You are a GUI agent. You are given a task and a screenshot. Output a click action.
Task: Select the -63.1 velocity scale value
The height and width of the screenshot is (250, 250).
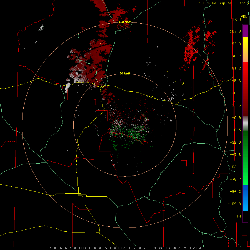(235, 167)
